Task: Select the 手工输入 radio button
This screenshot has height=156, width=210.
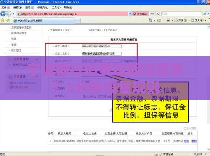Action: pos(90,30)
